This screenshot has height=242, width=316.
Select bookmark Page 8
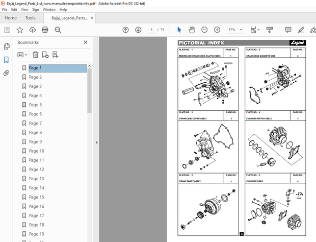point(36,133)
